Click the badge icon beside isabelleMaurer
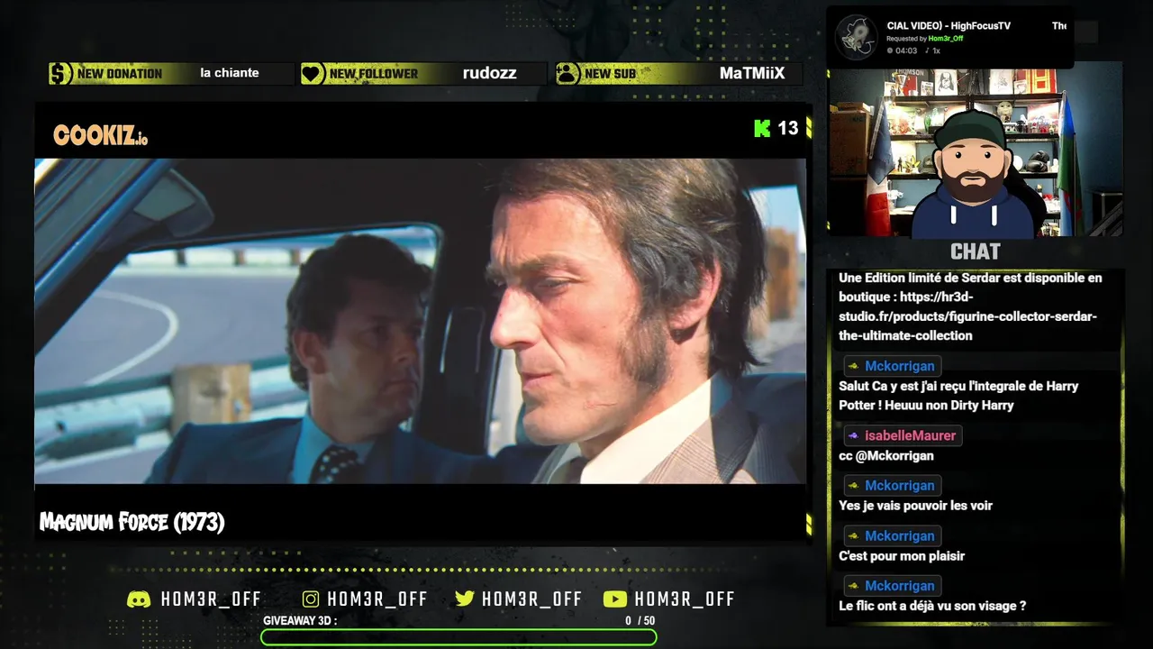1153x649 pixels. [x=853, y=436]
